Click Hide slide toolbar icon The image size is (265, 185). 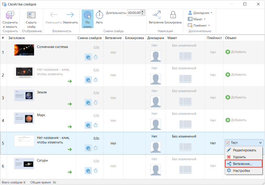(x=31, y=15)
